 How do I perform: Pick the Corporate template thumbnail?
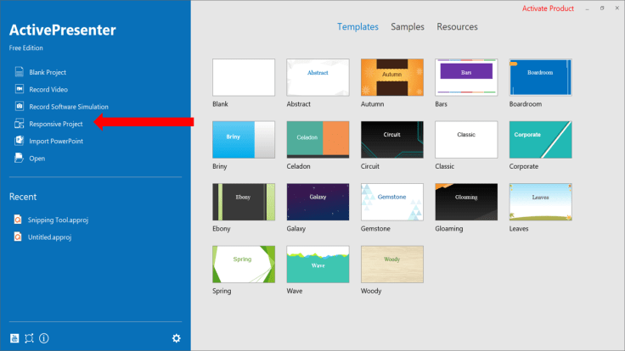[540, 140]
